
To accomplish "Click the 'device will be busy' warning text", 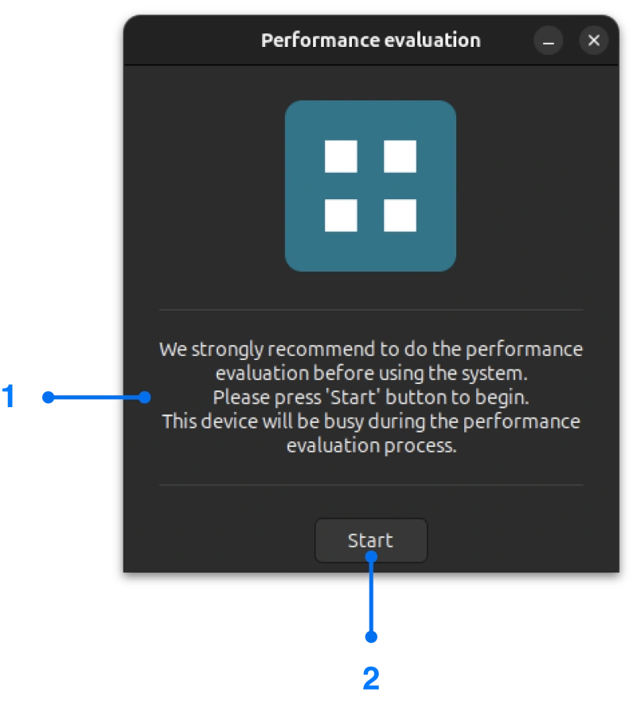I will 370,421.
